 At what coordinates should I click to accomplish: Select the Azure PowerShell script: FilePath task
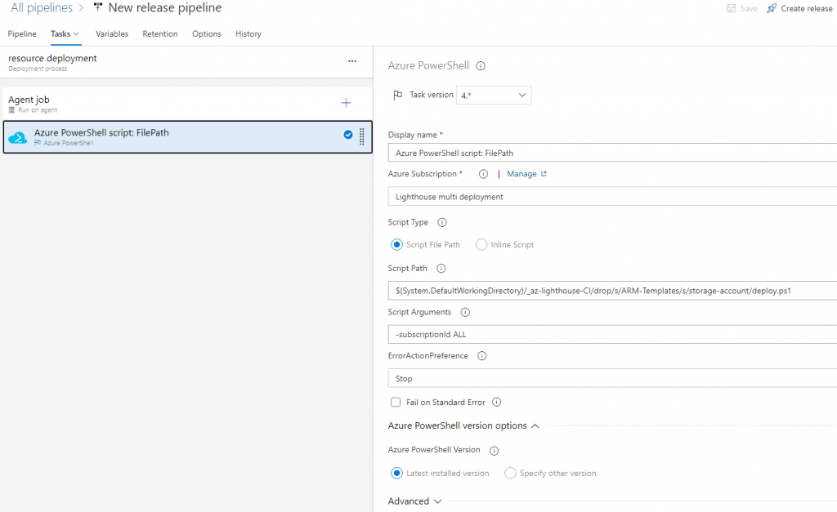pos(187,137)
